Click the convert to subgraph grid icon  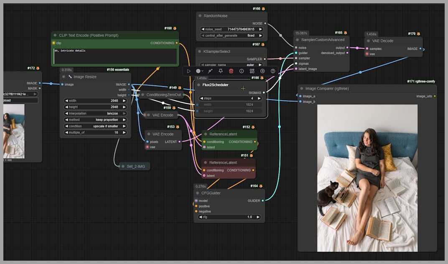[252, 71]
